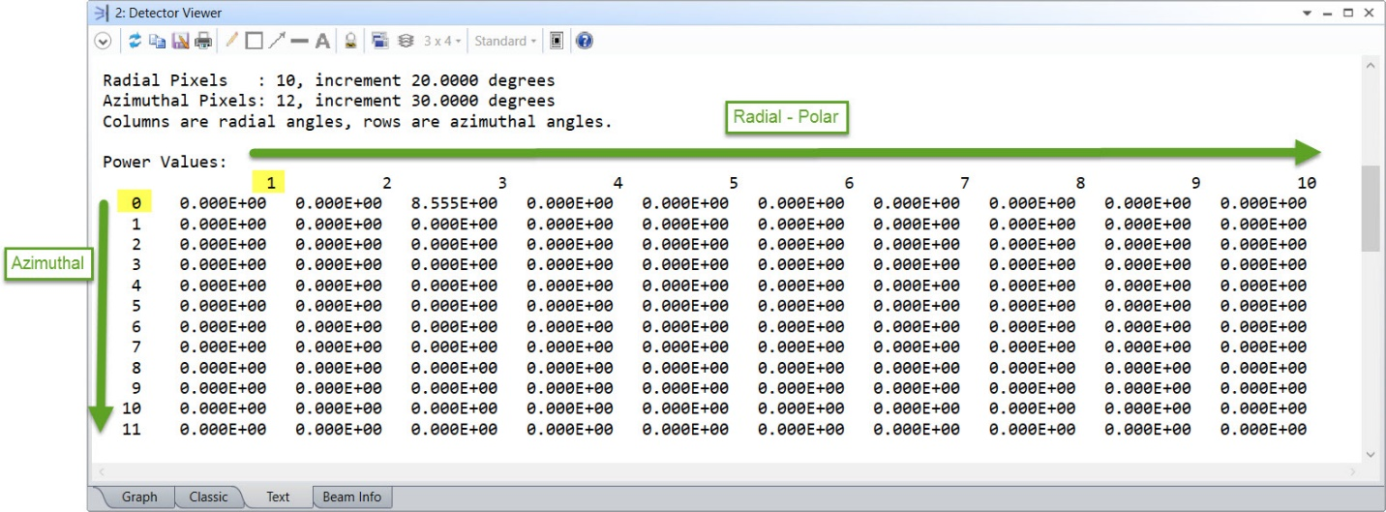Click the Copy window icon
Viewport: 1386px width, 512px height.
(x=157, y=41)
